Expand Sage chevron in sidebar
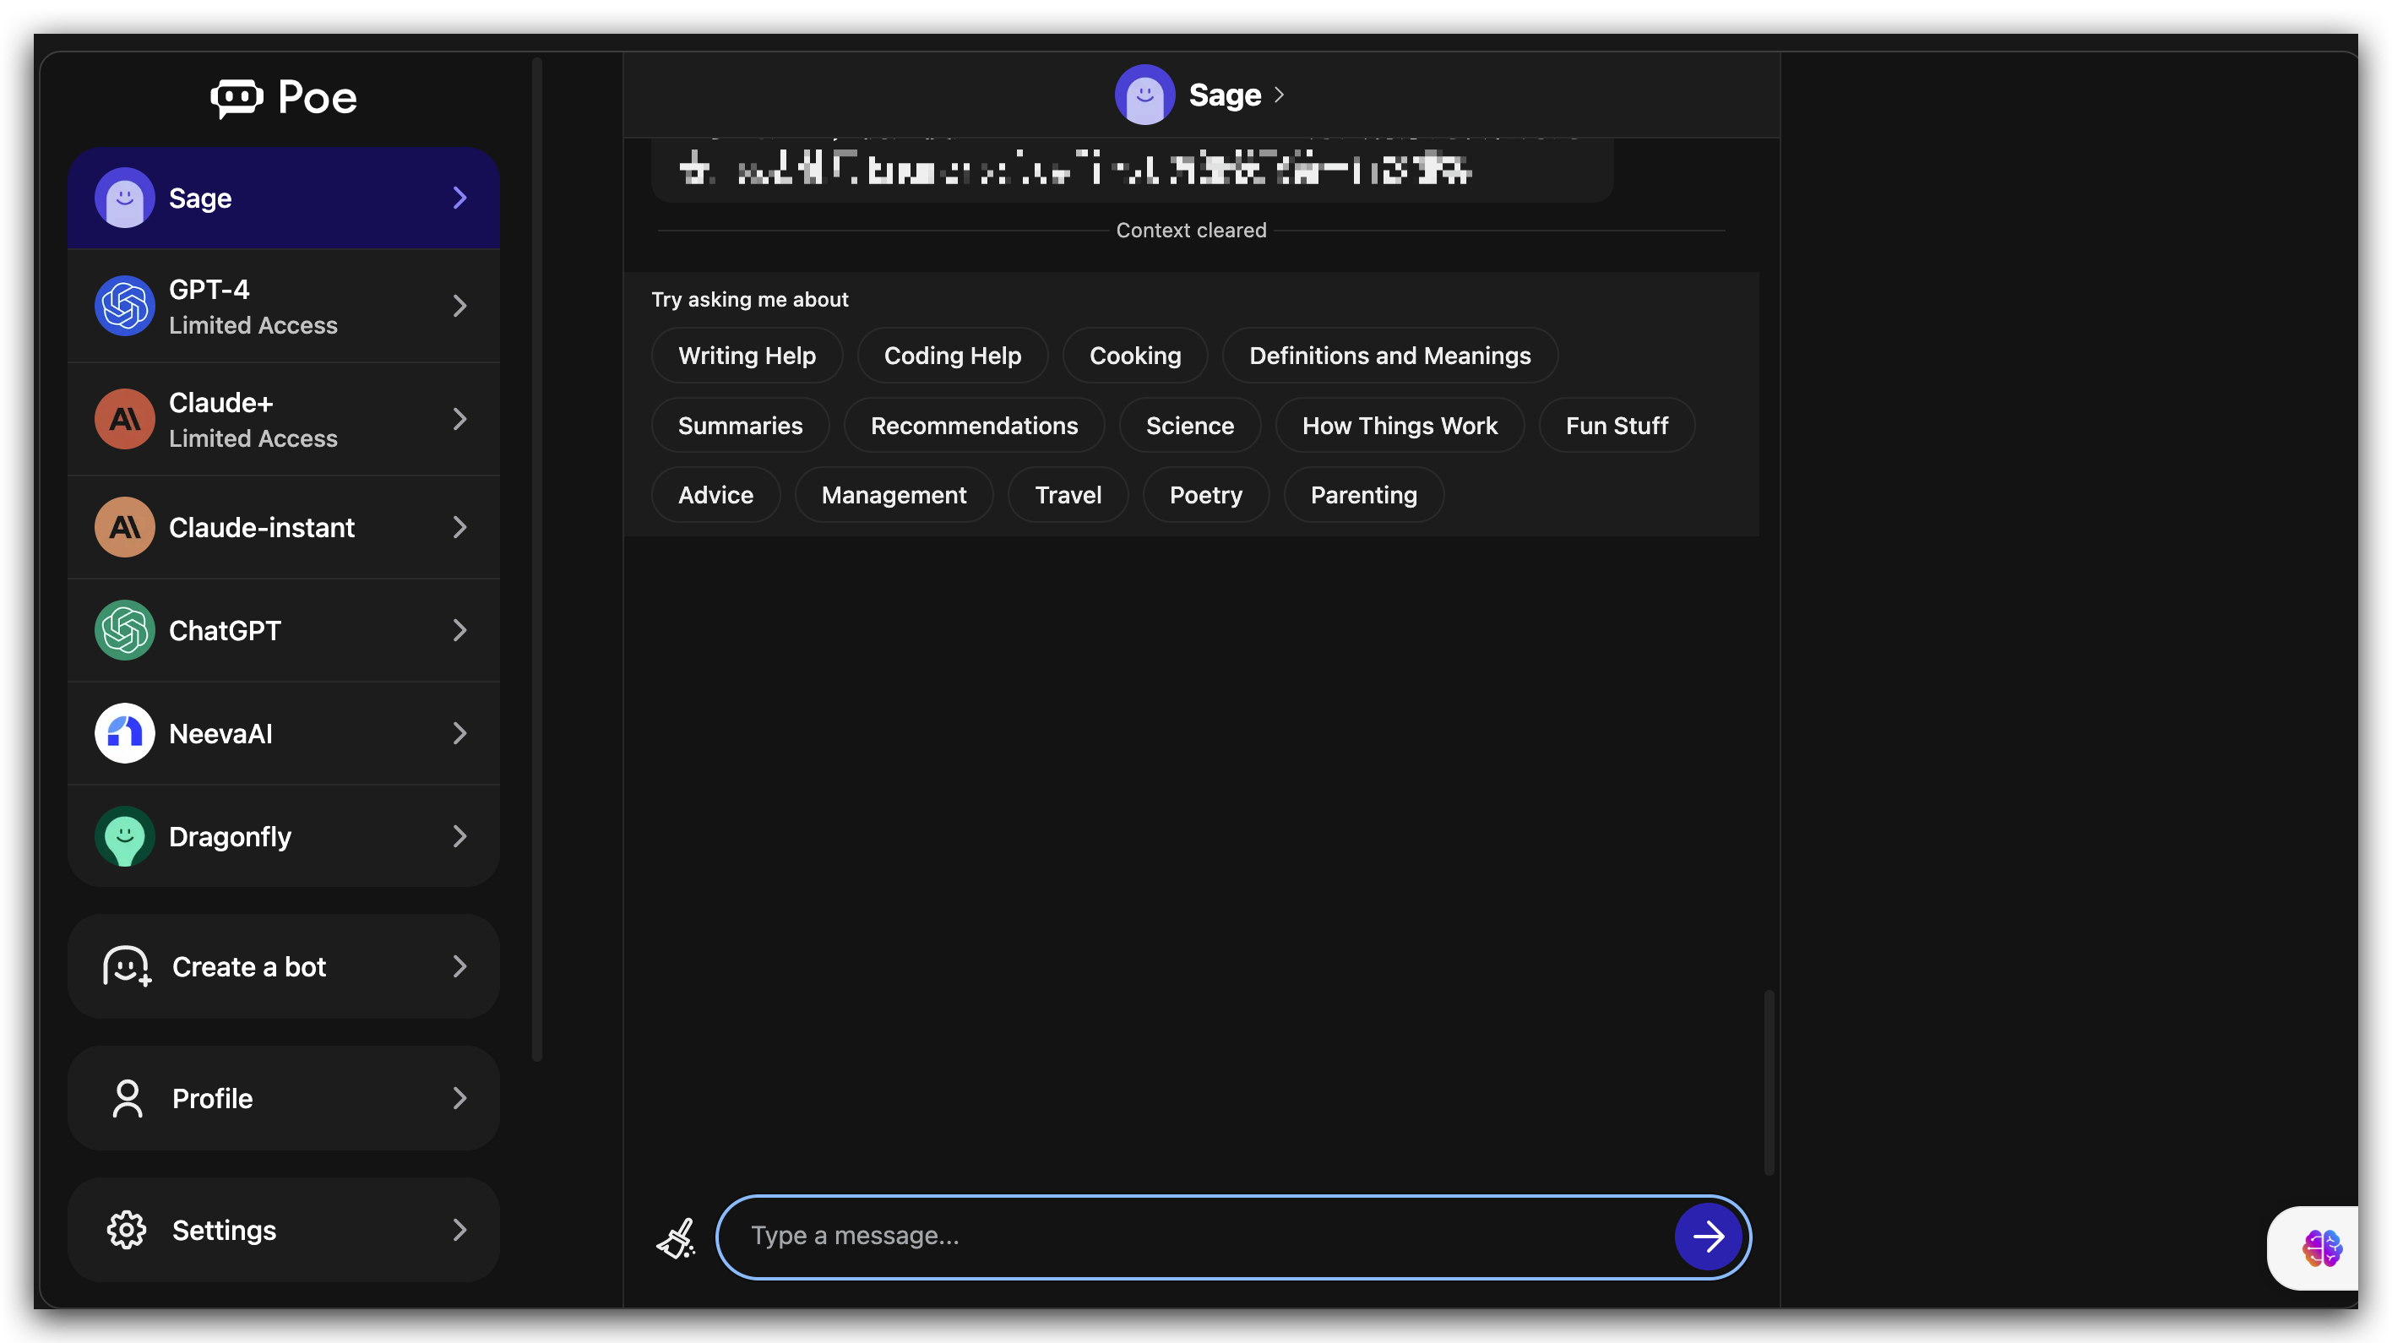The image size is (2392, 1343). 459,198
